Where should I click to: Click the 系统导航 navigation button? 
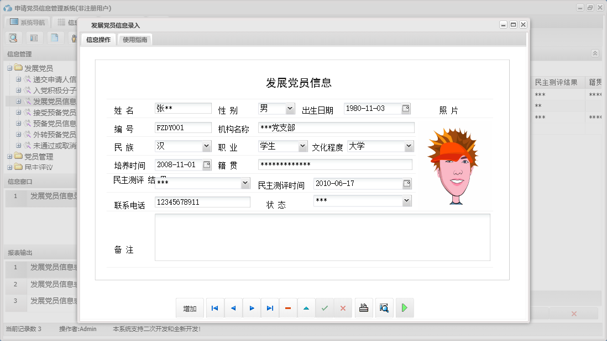click(26, 22)
